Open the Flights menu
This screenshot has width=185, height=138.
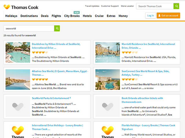coord(56,16)
